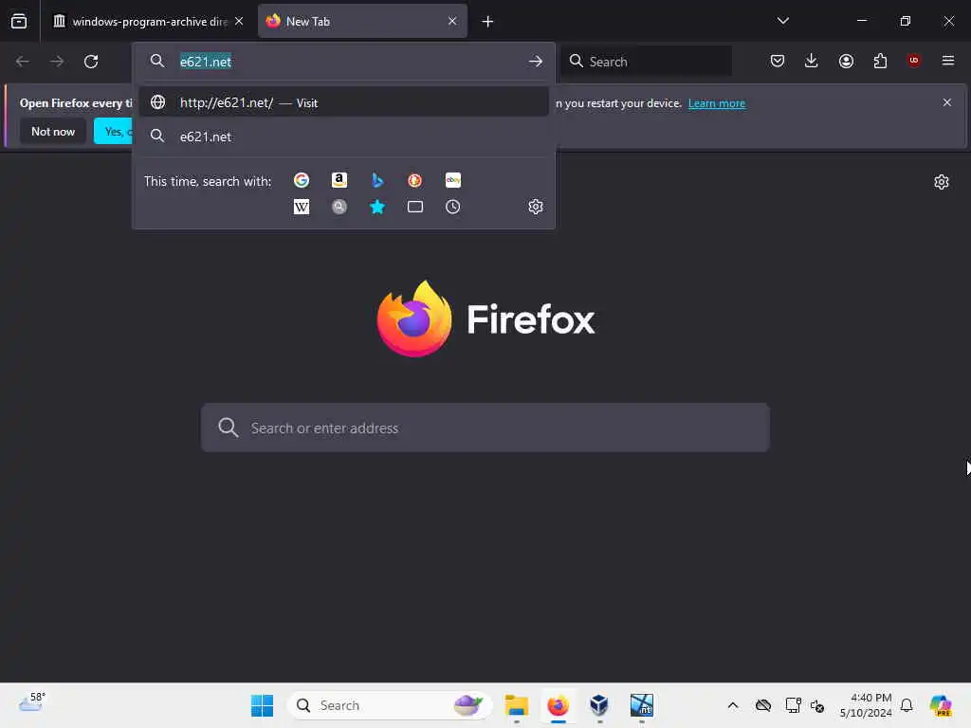Image resolution: width=971 pixels, height=728 pixels.
Task: Click the Yes button in notification bar
Action: click(x=113, y=131)
